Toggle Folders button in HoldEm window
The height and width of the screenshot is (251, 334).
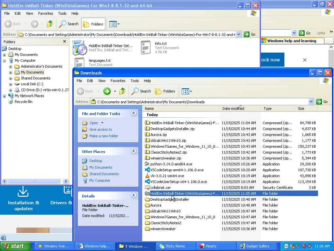(x=93, y=24)
